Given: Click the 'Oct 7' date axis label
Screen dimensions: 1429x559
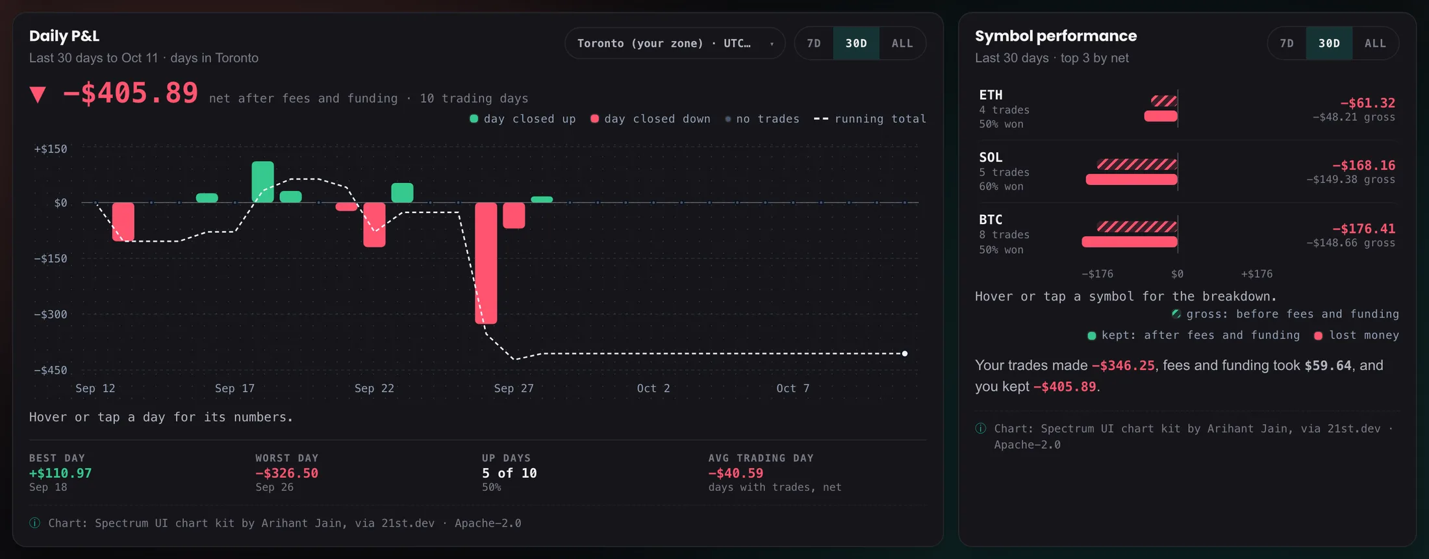Looking at the screenshot, I should tap(792, 388).
